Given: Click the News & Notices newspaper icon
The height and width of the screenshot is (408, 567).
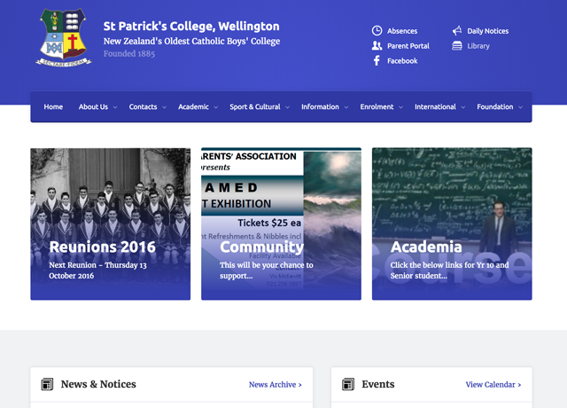Looking at the screenshot, I should 47,384.
